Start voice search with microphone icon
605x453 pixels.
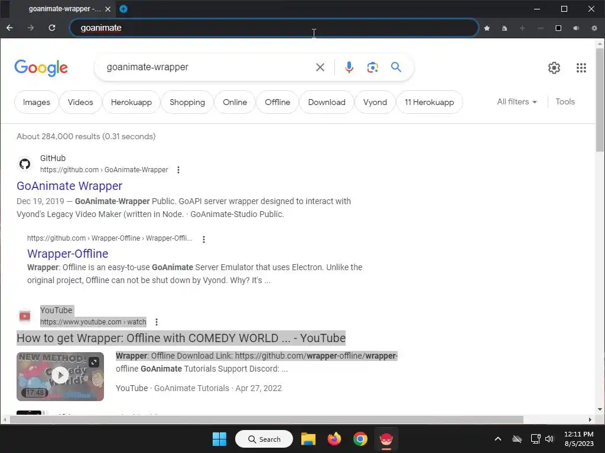[349, 67]
